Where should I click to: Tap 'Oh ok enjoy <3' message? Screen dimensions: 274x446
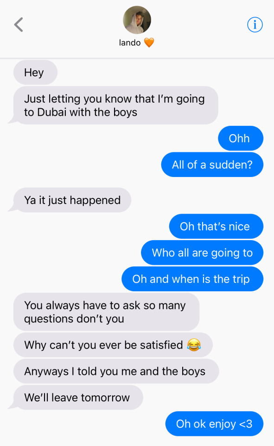point(214,424)
